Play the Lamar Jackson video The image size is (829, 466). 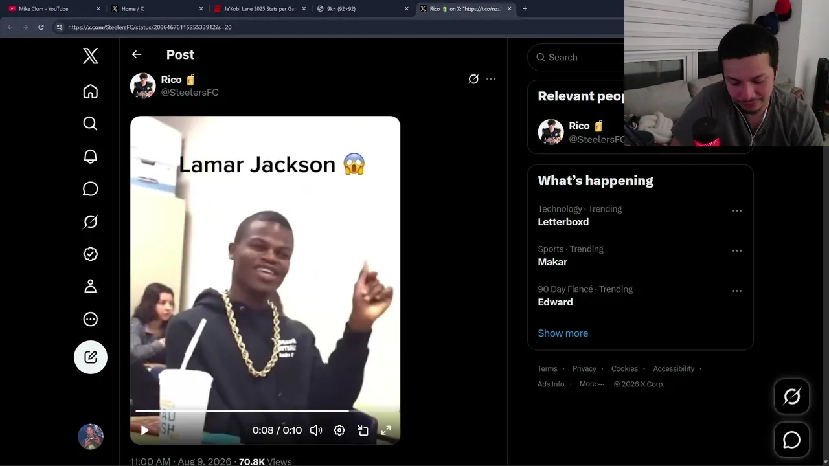[x=144, y=430]
